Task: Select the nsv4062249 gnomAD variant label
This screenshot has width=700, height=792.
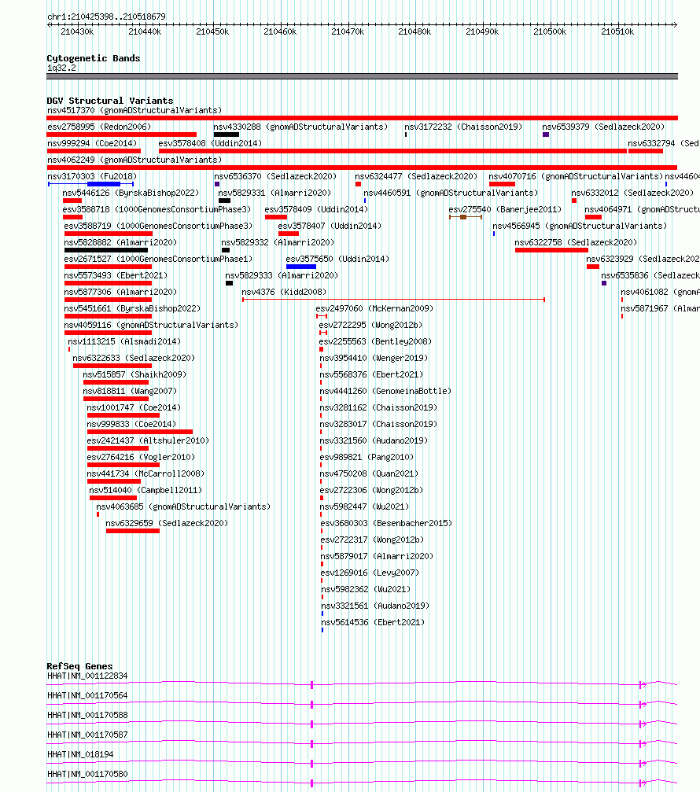Action: (x=134, y=160)
